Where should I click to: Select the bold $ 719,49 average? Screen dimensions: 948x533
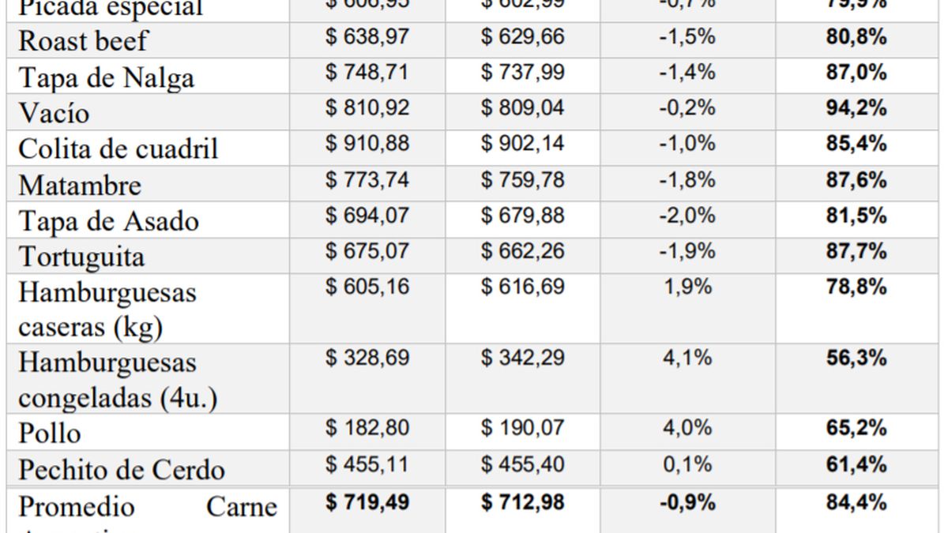coord(367,502)
